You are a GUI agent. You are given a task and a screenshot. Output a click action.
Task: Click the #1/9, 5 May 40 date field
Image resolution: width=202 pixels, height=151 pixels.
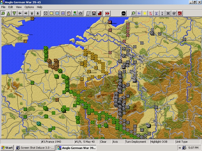coord(87,142)
